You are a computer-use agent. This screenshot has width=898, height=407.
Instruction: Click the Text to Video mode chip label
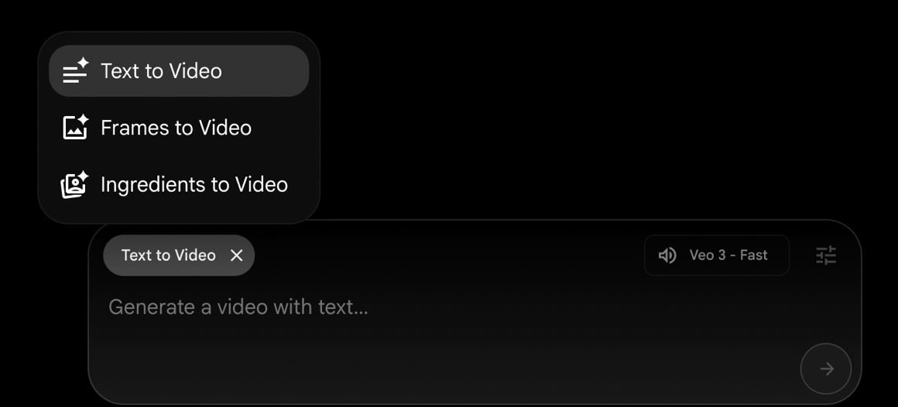(169, 255)
